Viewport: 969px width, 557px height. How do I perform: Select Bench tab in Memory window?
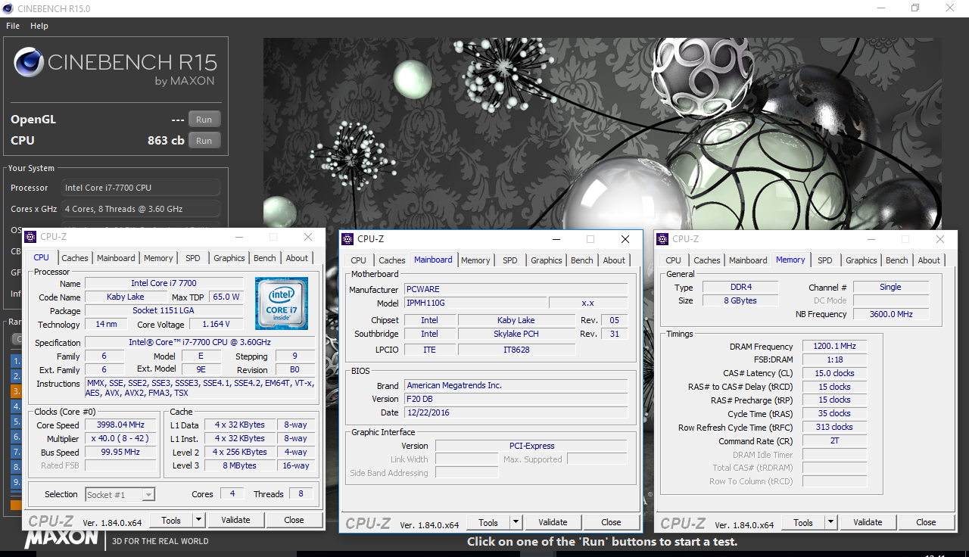(x=897, y=260)
